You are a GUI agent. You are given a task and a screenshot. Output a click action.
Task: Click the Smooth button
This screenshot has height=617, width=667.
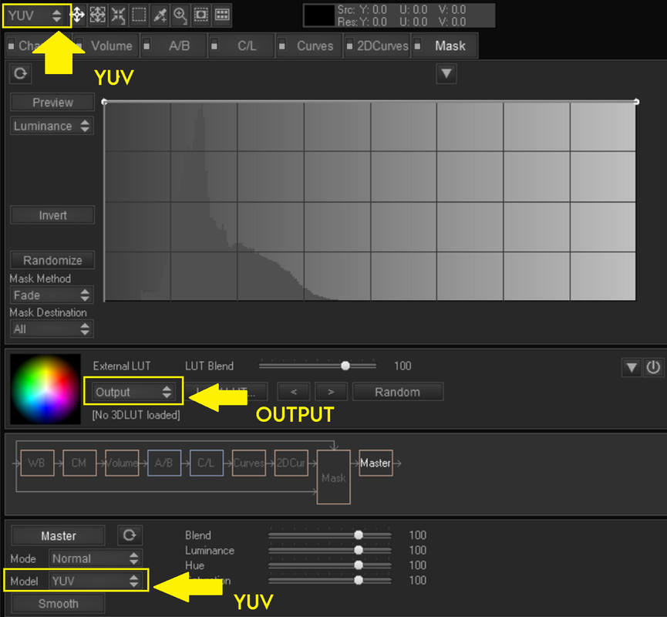tap(59, 603)
